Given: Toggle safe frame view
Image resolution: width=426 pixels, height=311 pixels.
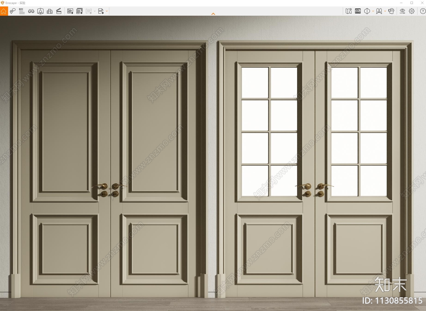Looking at the screenshot, I should (x=358, y=11).
